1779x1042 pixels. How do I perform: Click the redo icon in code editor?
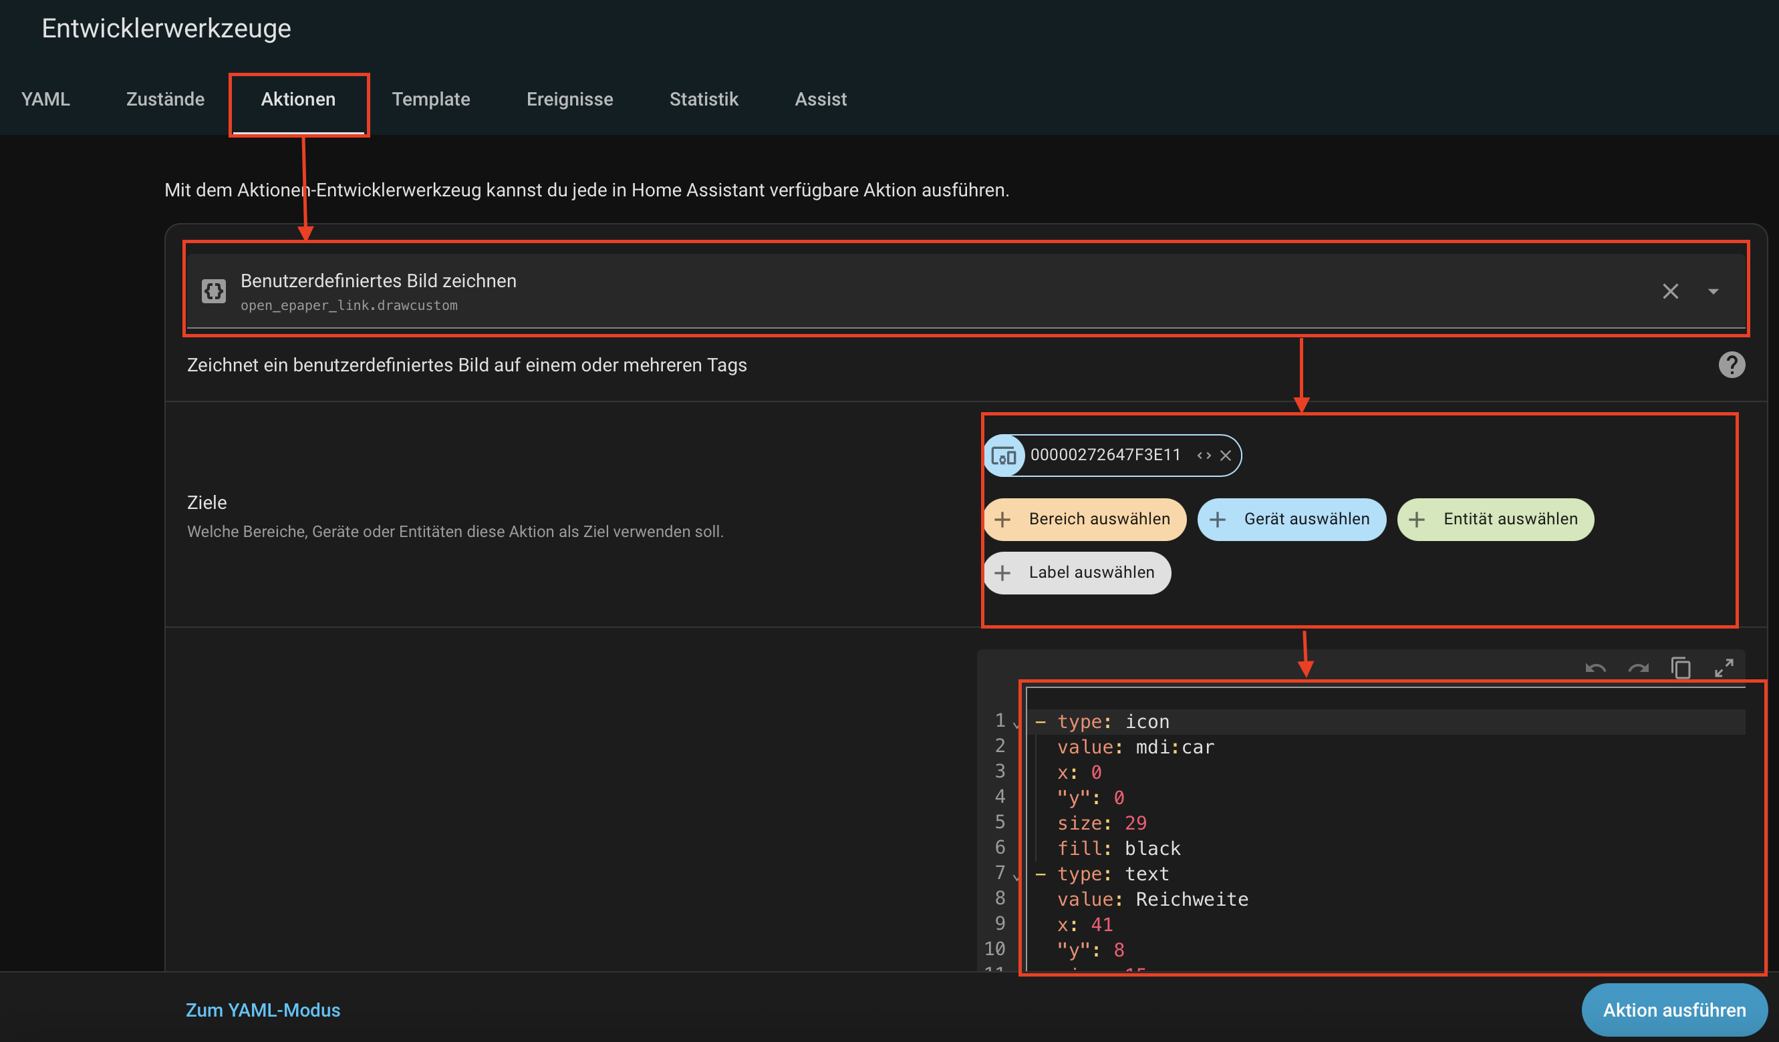pyautogui.click(x=1638, y=667)
